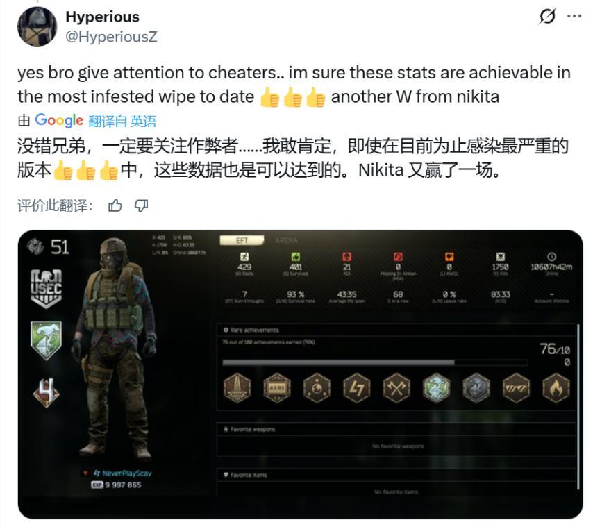Select the sunglasses achievement badge
Viewport: 593px width, 529px height.
coord(516,388)
